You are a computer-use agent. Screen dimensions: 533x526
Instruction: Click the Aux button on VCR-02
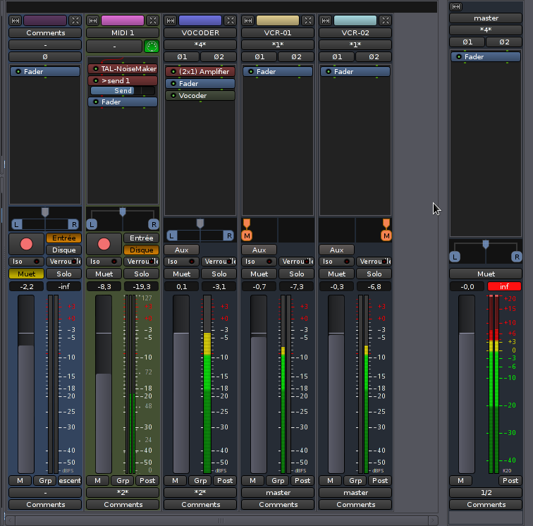pyautogui.click(x=336, y=250)
